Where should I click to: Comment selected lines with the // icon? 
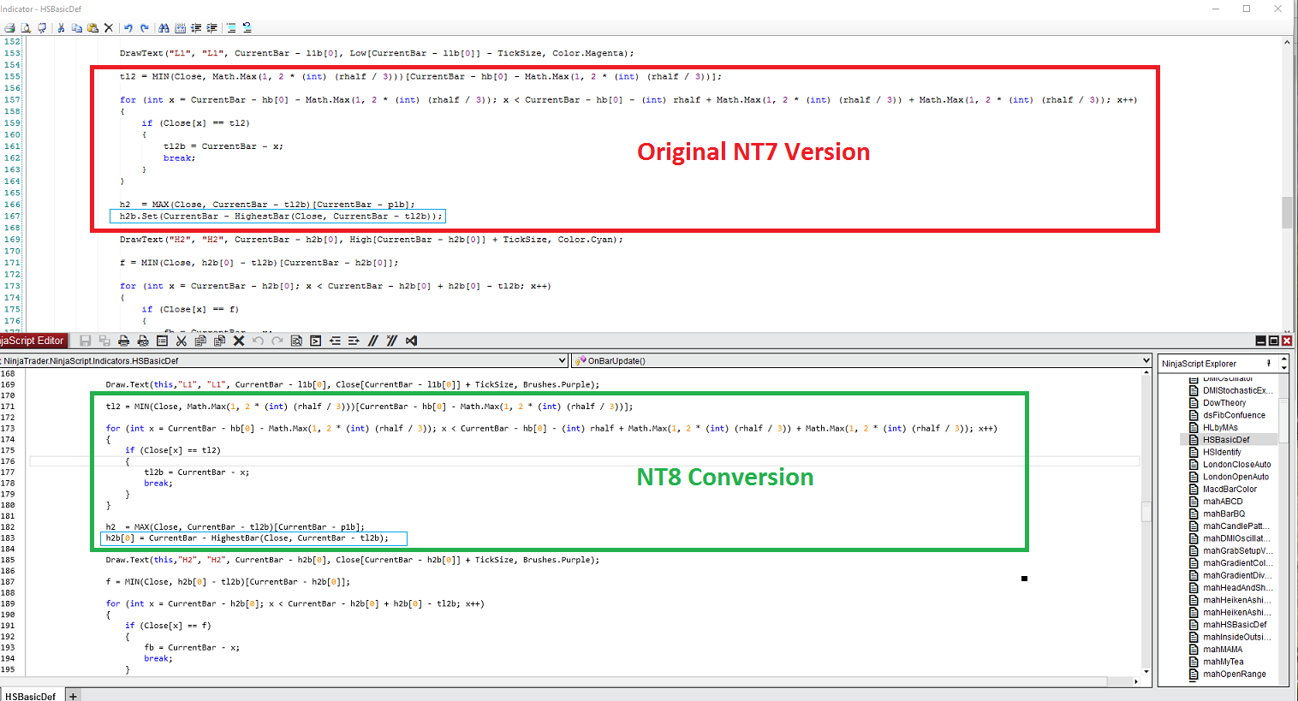tap(373, 341)
